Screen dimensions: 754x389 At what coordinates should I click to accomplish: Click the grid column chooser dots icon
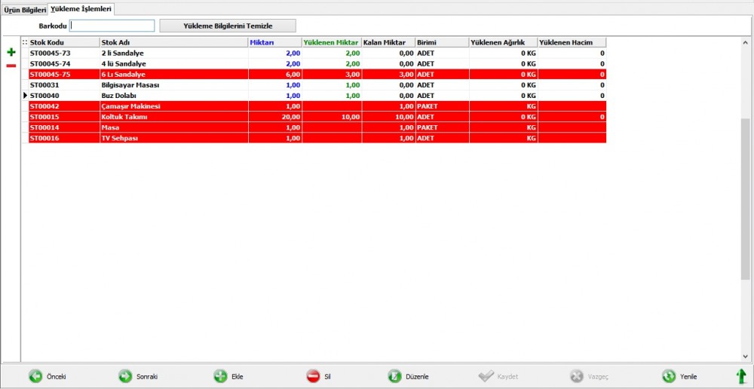point(25,42)
